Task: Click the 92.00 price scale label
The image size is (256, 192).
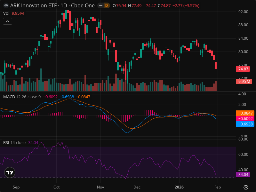Action: [x=243, y=12]
